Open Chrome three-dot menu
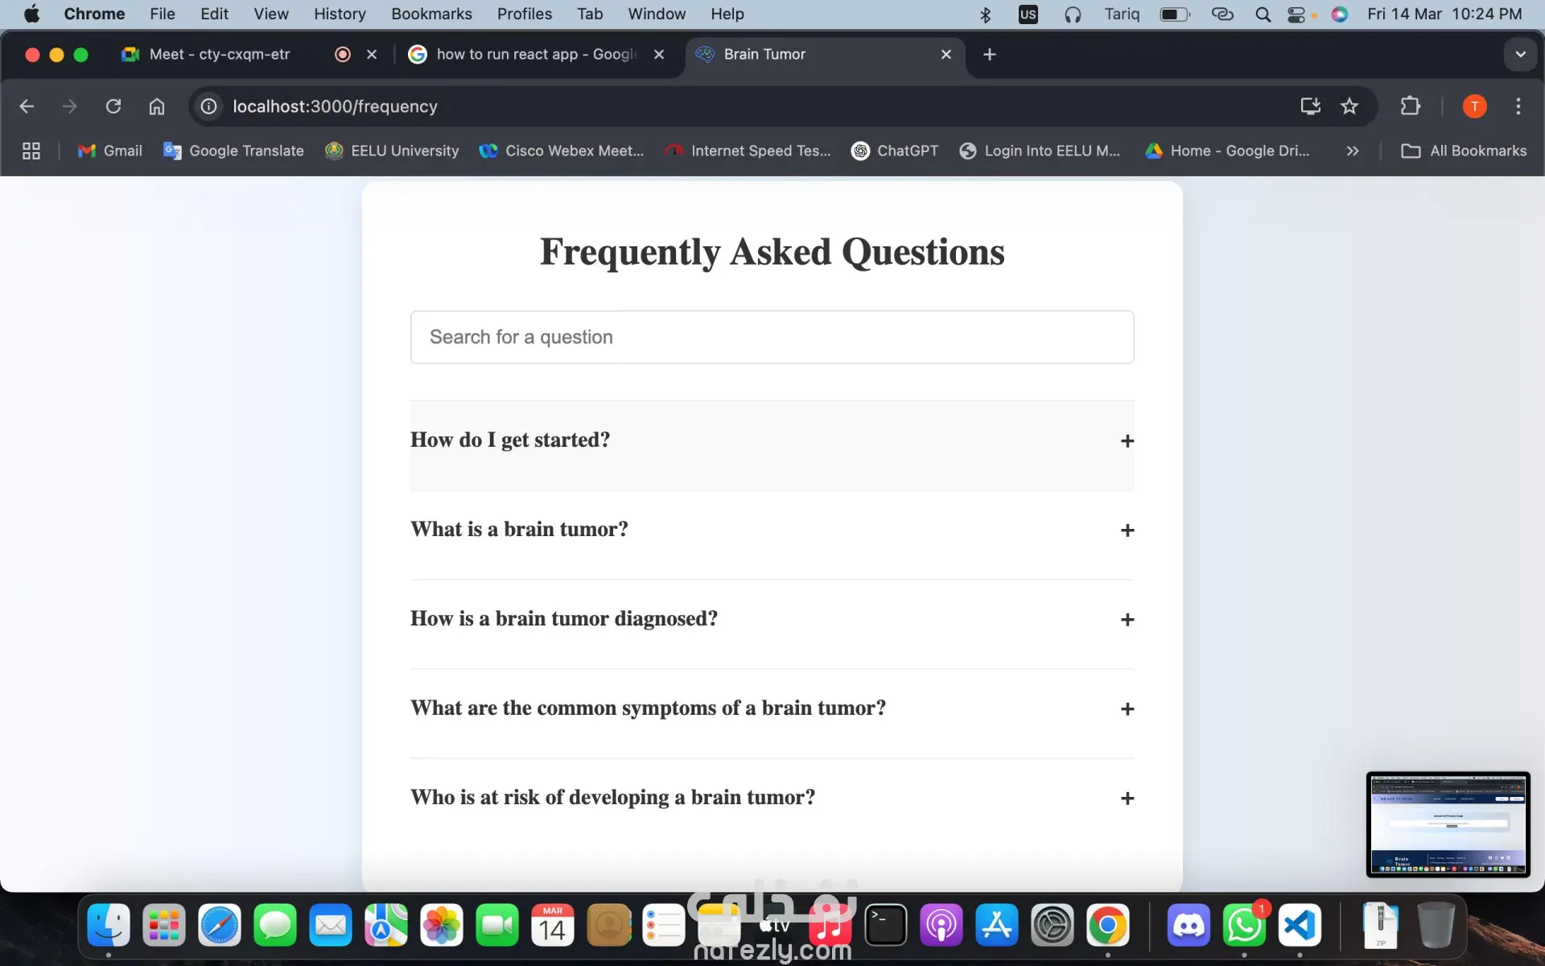1545x966 pixels. 1518,106
